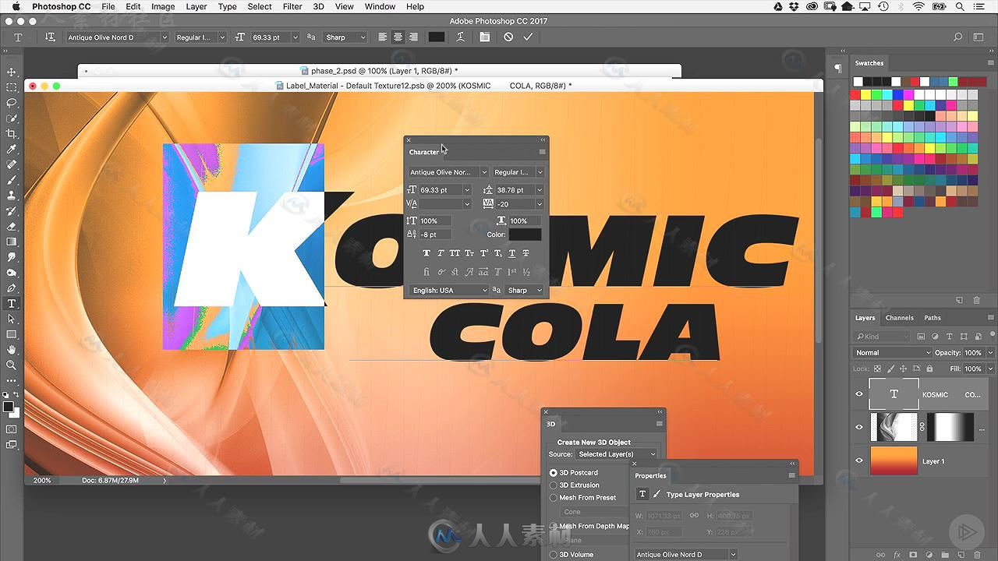998x561 pixels.
Task: Open leading 38.78 pt dropdown
Action: pyautogui.click(x=540, y=190)
